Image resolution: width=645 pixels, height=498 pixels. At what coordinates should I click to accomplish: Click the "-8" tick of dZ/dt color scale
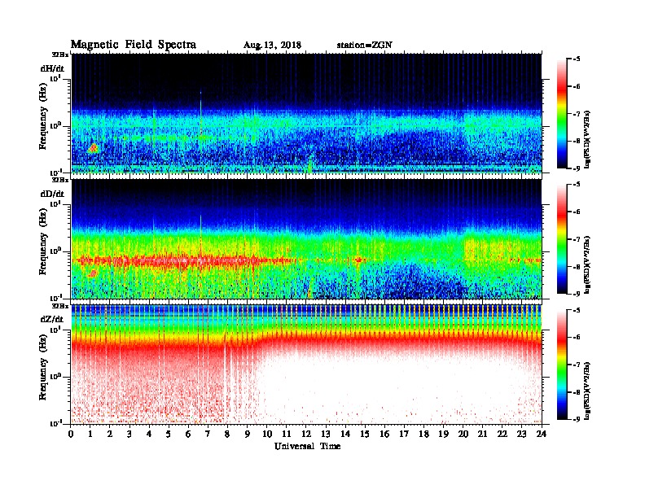[576, 392]
